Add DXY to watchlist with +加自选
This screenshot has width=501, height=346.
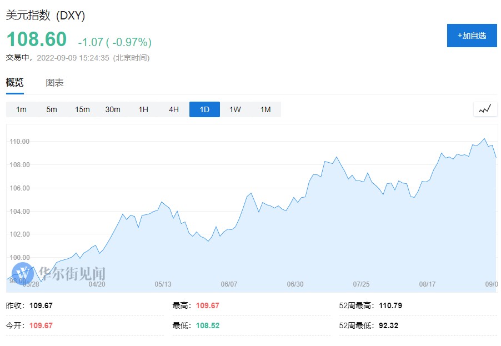(472, 36)
